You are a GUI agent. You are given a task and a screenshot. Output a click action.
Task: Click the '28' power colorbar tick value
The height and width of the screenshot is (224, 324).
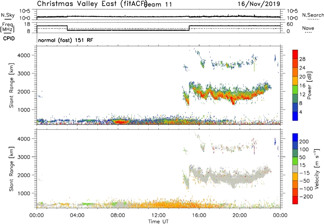[x=302, y=59]
